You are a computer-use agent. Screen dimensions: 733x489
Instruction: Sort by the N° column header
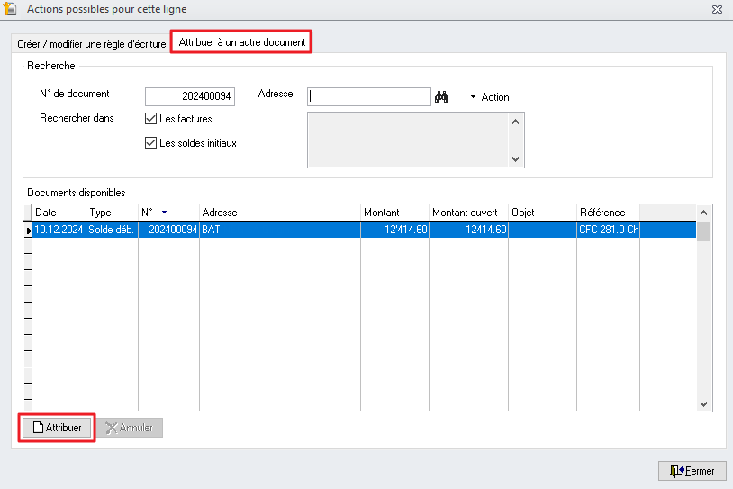167,213
